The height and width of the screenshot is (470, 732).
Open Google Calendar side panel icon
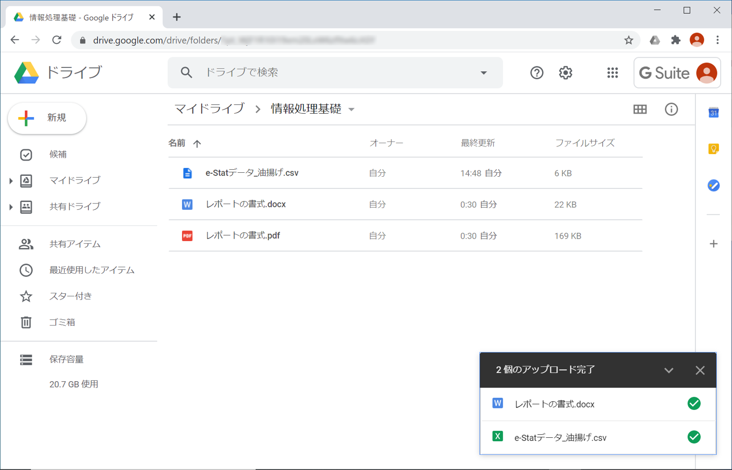click(x=713, y=113)
